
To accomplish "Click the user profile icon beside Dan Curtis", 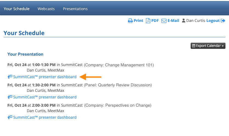I will coord(184,21).
